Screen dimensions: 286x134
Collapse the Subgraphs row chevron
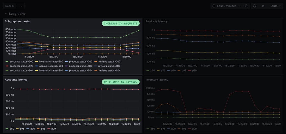(x=6, y=14)
